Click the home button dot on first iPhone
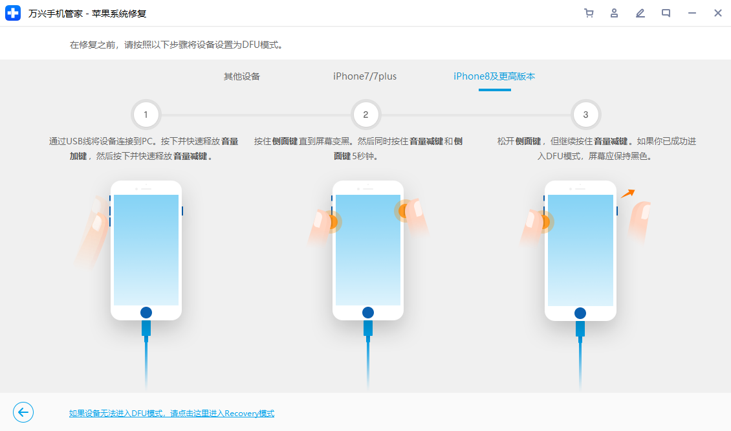This screenshot has height=431, width=731. (146, 312)
